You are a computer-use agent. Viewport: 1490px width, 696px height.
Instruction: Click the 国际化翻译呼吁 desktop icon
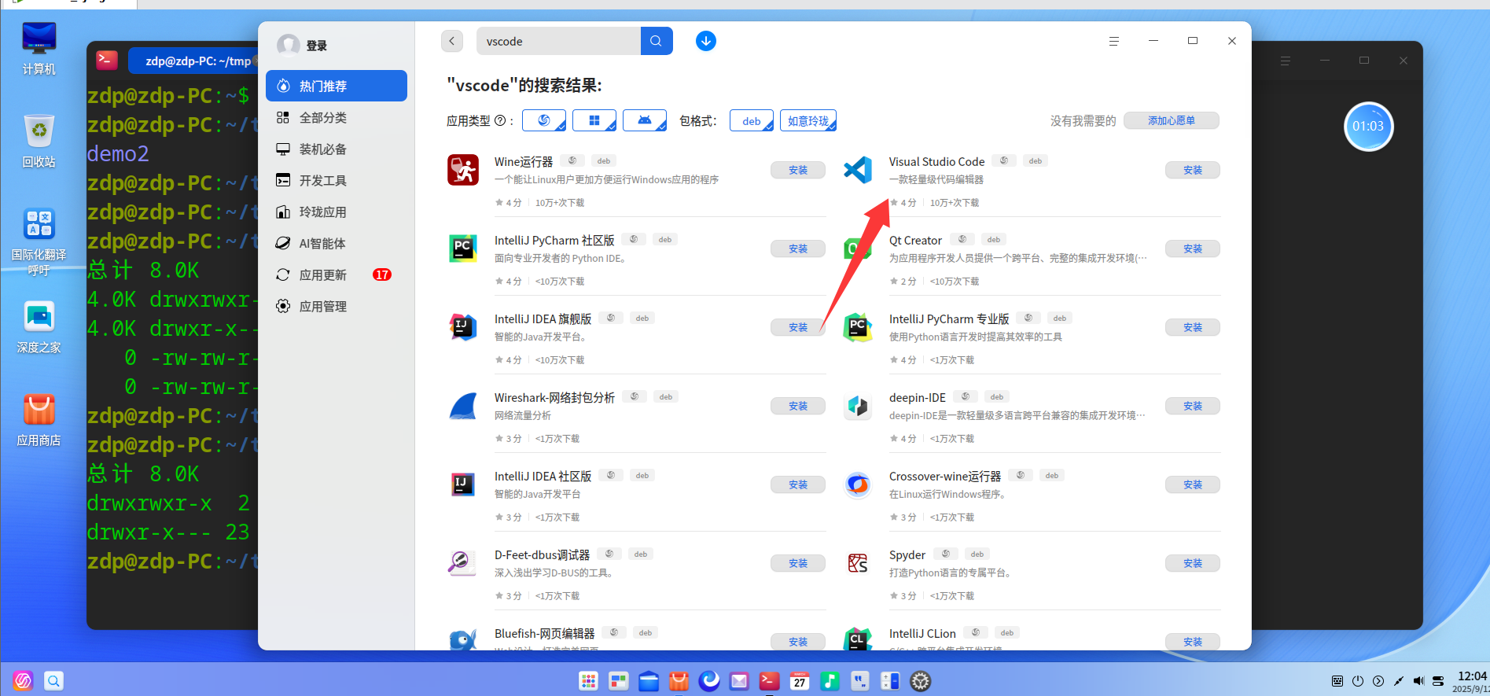[x=39, y=241]
